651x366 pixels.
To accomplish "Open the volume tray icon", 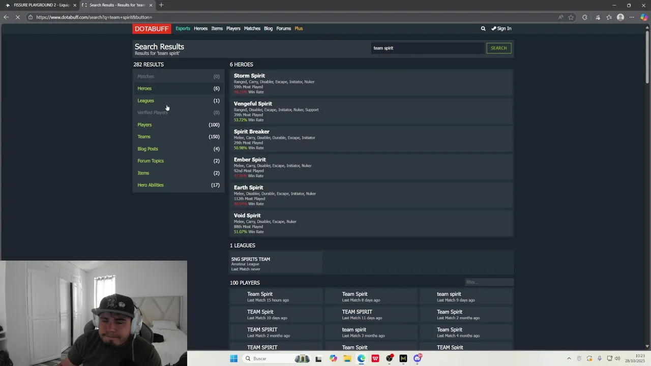I will point(617,358).
